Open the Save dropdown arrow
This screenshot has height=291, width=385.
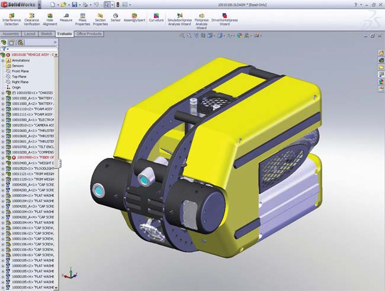(79, 5)
